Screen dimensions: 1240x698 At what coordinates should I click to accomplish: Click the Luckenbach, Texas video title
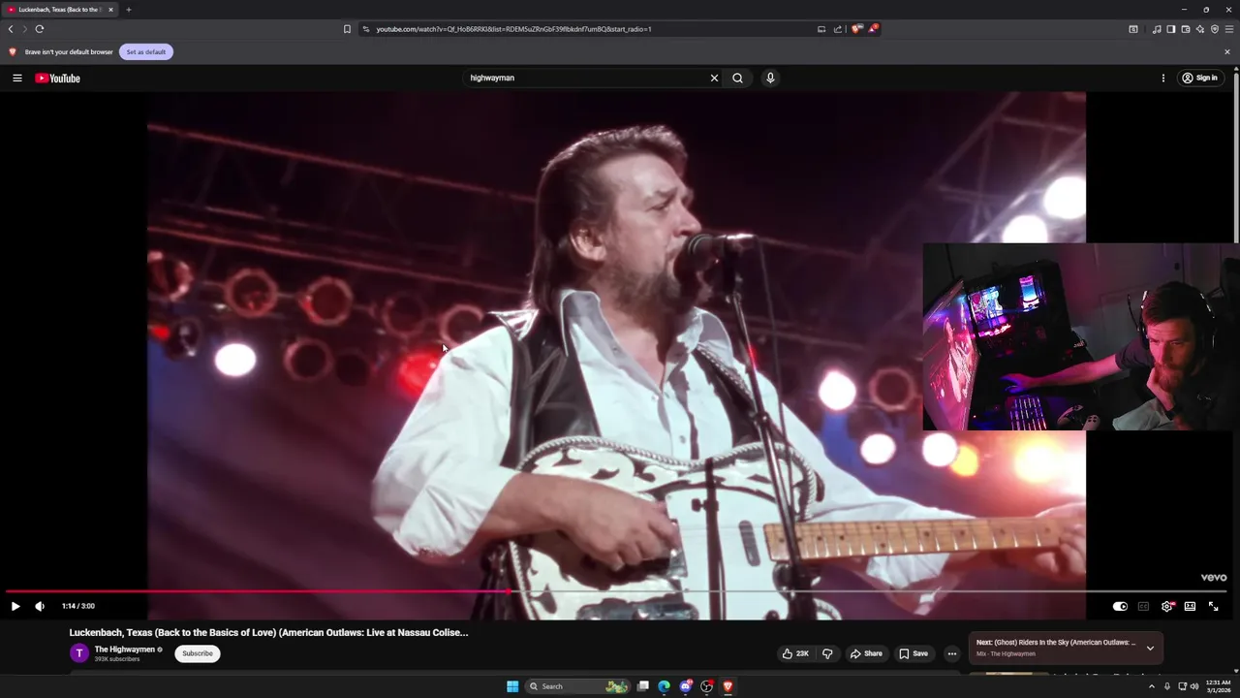[x=268, y=632]
